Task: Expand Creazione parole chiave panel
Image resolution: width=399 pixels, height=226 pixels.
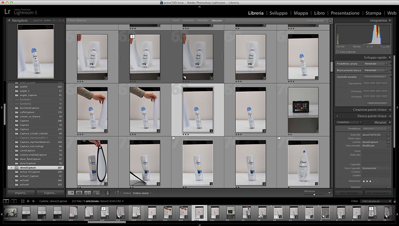Action: 390,110
